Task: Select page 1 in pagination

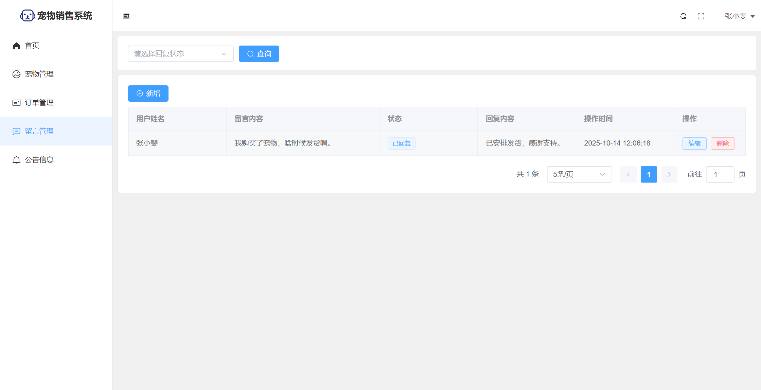Action: click(x=649, y=174)
